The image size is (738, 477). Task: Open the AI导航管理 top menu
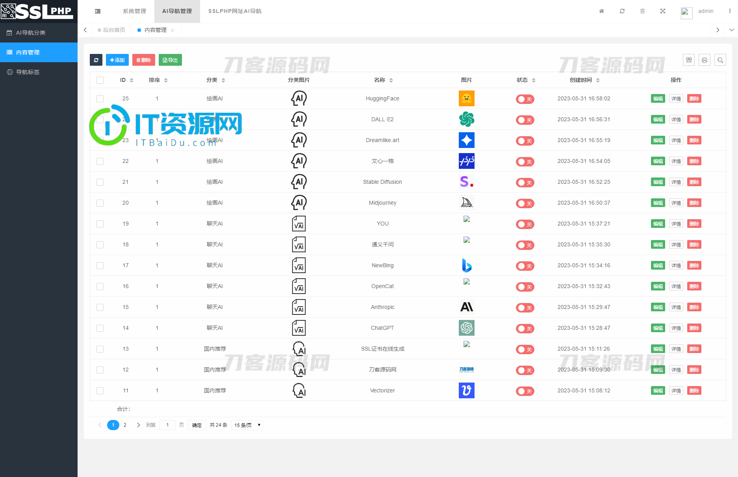click(177, 11)
